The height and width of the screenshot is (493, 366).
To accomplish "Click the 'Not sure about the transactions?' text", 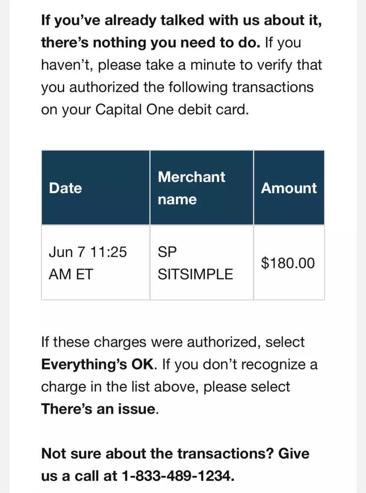I will (x=158, y=453).
